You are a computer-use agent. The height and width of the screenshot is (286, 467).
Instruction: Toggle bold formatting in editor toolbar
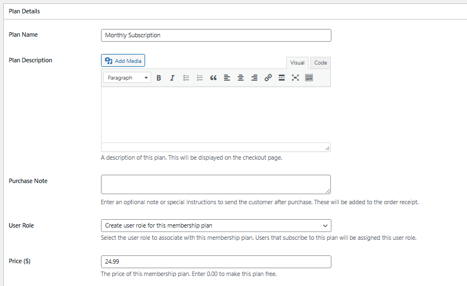click(159, 78)
